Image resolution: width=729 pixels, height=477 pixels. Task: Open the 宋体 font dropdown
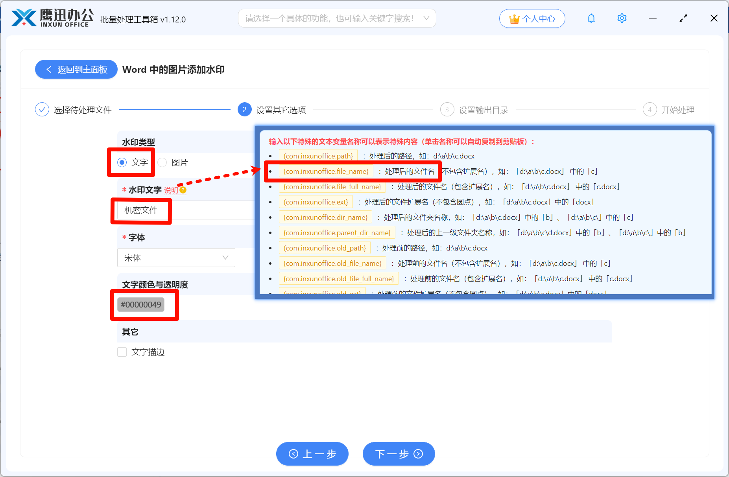176,258
